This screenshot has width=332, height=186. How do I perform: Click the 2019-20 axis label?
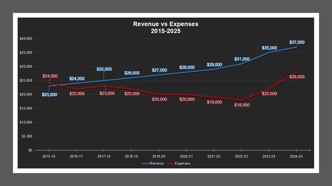coord(159,156)
